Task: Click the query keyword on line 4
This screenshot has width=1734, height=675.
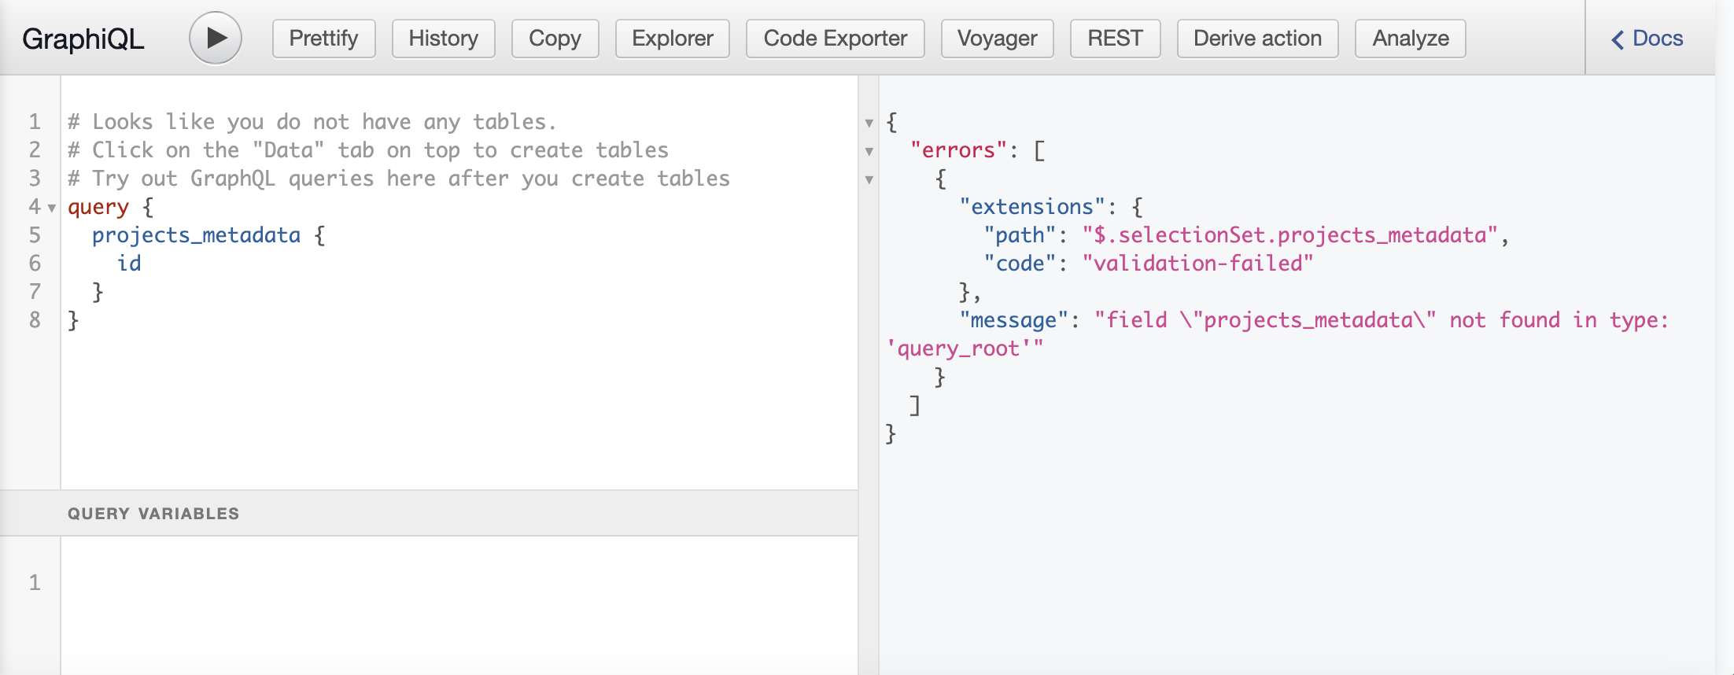Action: coord(98,207)
